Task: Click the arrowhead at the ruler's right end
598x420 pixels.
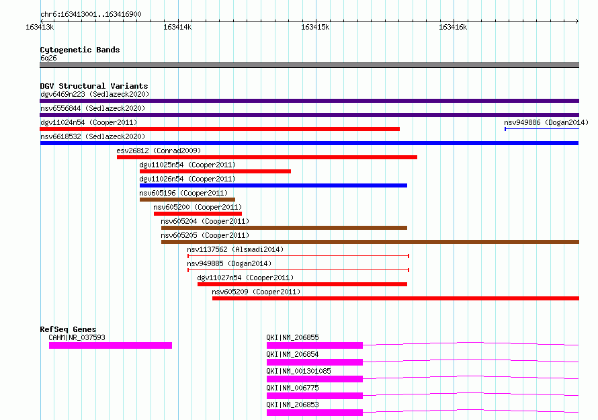Action: pos(577,21)
